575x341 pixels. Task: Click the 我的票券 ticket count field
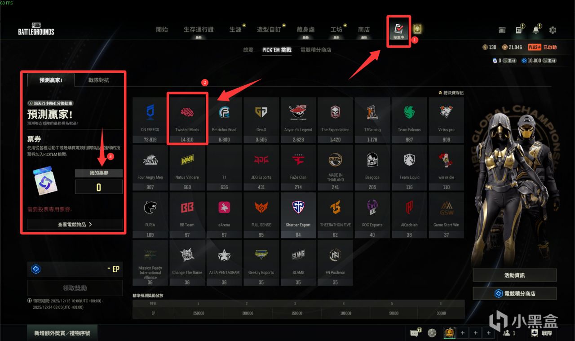99,187
